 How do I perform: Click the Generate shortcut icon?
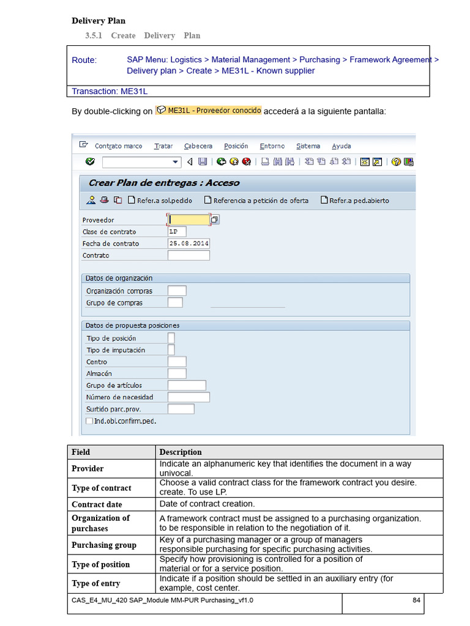[377, 161]
